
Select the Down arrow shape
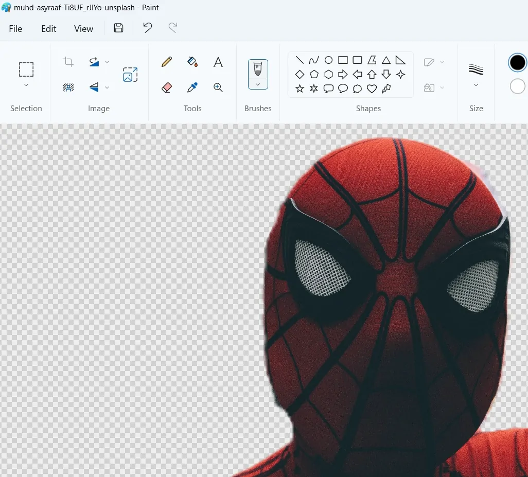click(386, 74)
